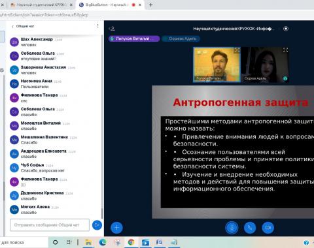
Task: Open the chat options three-dot menu
Action: point(97,26)
